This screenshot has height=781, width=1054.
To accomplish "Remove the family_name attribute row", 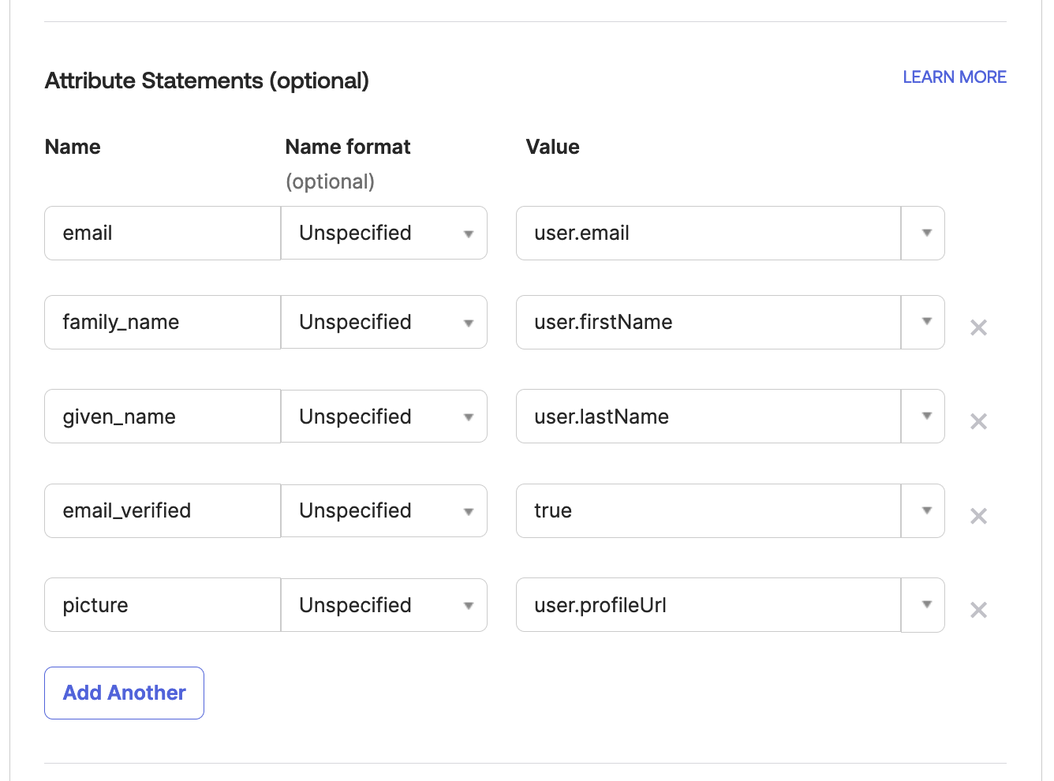I will click(978, 327).
